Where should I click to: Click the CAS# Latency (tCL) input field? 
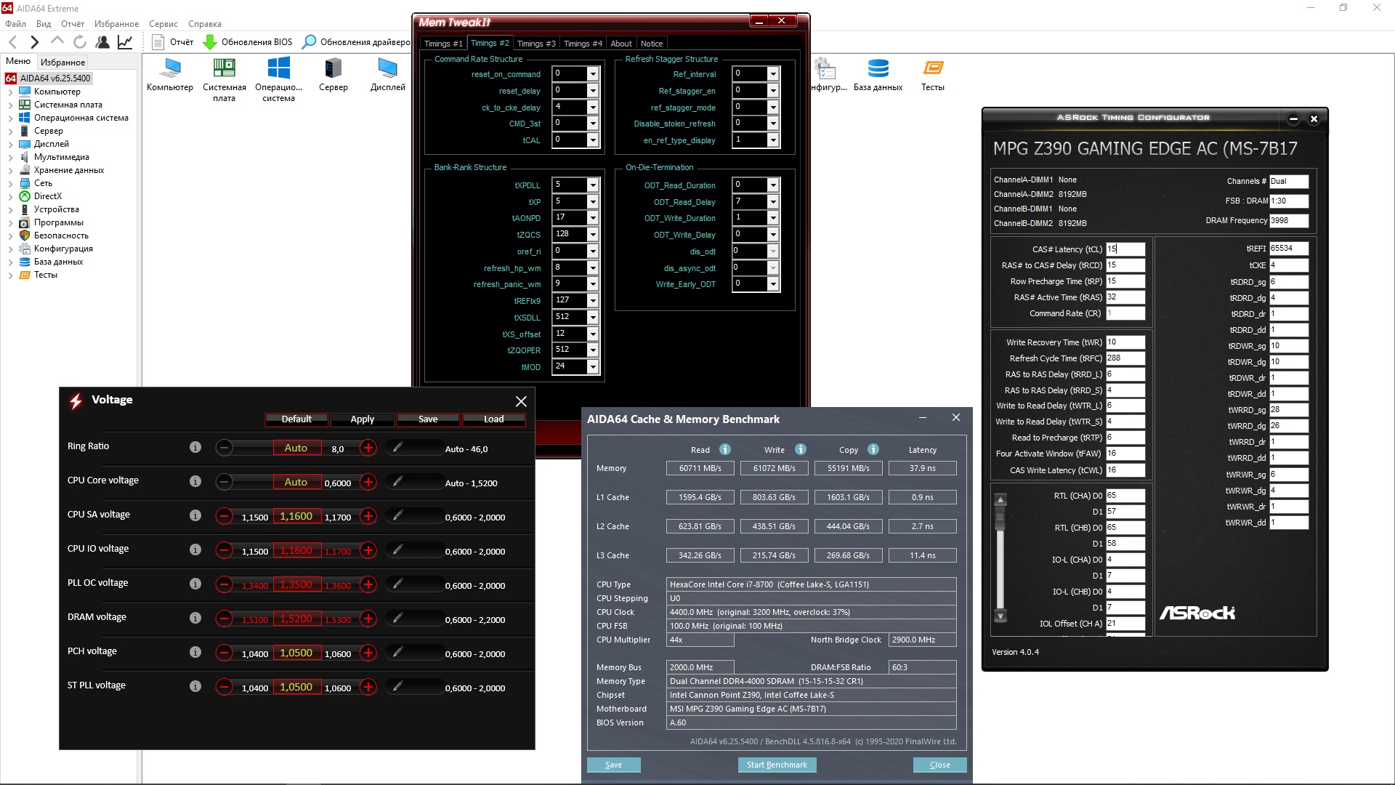click(1125, 249)
